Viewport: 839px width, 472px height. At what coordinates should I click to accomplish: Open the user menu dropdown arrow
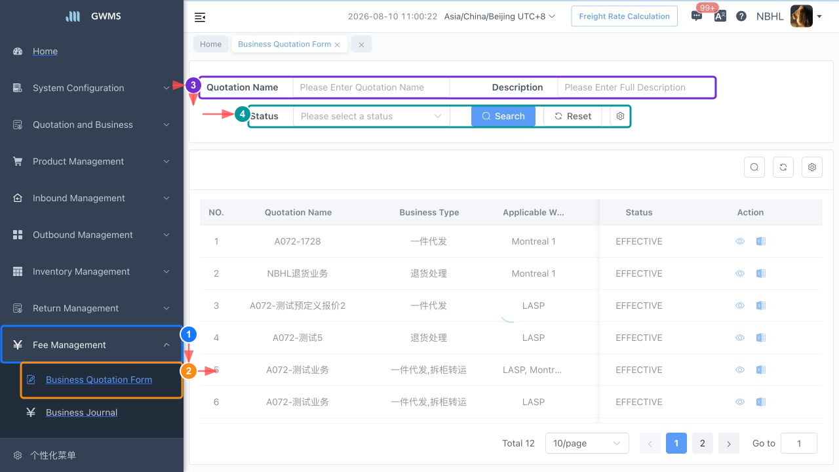point(819,16)
